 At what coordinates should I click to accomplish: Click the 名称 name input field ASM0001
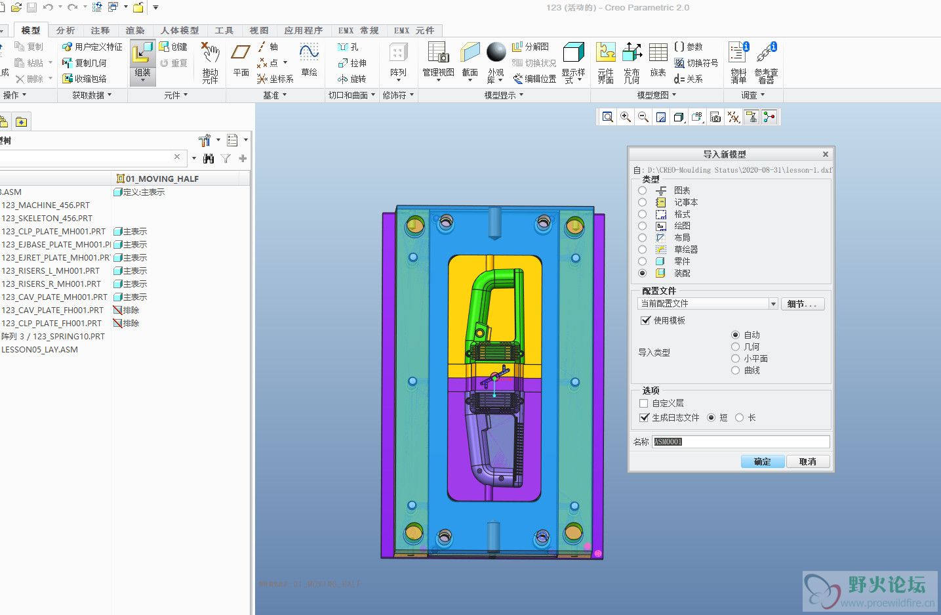(x=741, y=442)
